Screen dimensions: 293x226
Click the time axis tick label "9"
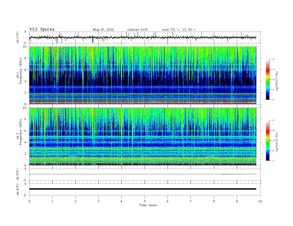237,201
